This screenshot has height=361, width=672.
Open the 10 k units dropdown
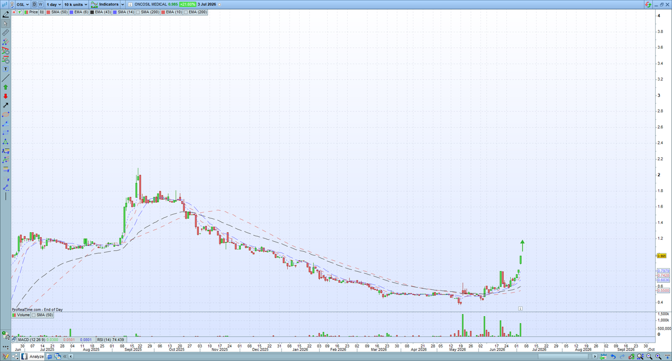pos(76,4)
